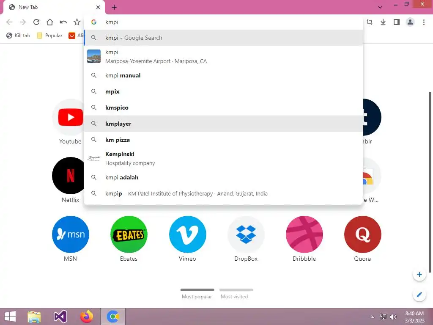Click the Kempinski logo thumbnail
Screen dimensions: 433x325
[x=94, y=158]
